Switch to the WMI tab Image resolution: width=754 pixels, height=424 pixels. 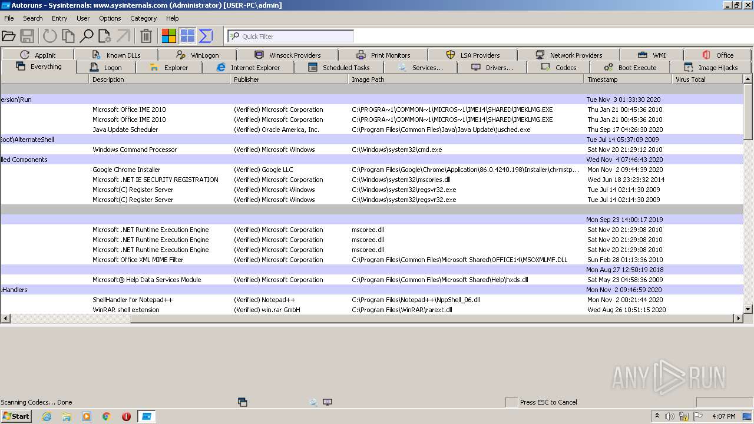(652, 55)
